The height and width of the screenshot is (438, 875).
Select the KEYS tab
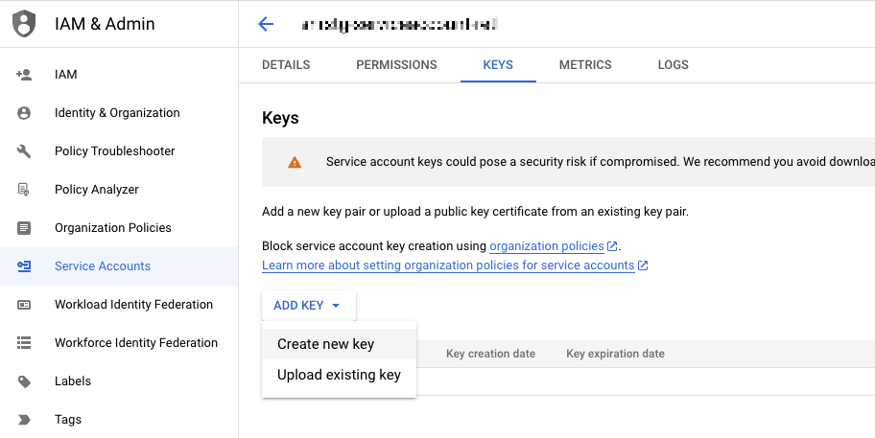498,65
